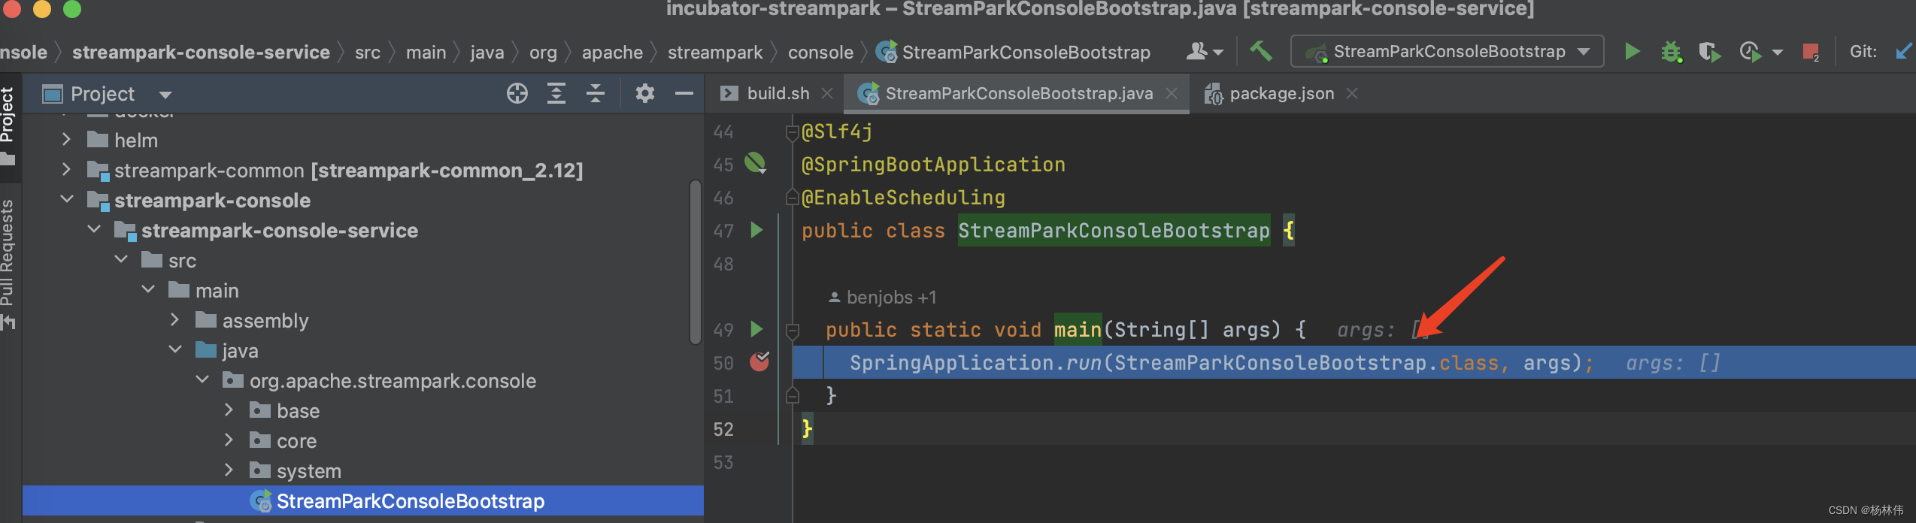Select the assembly folder row

click(x=363, y=320)
